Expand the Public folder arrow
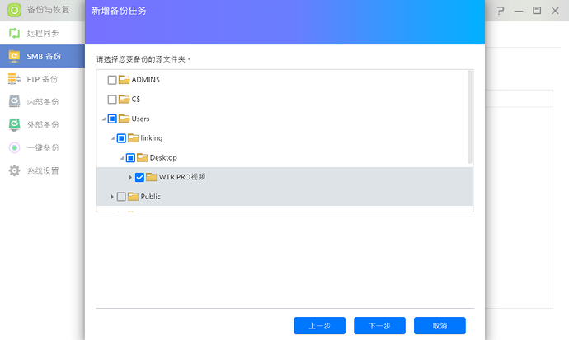The image size is (569, 340). point(112,197)
